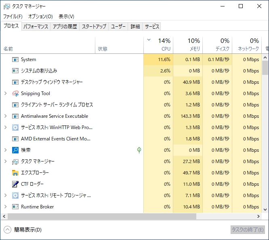Click the 簡易表示(D) link text

tap(28, 230)
